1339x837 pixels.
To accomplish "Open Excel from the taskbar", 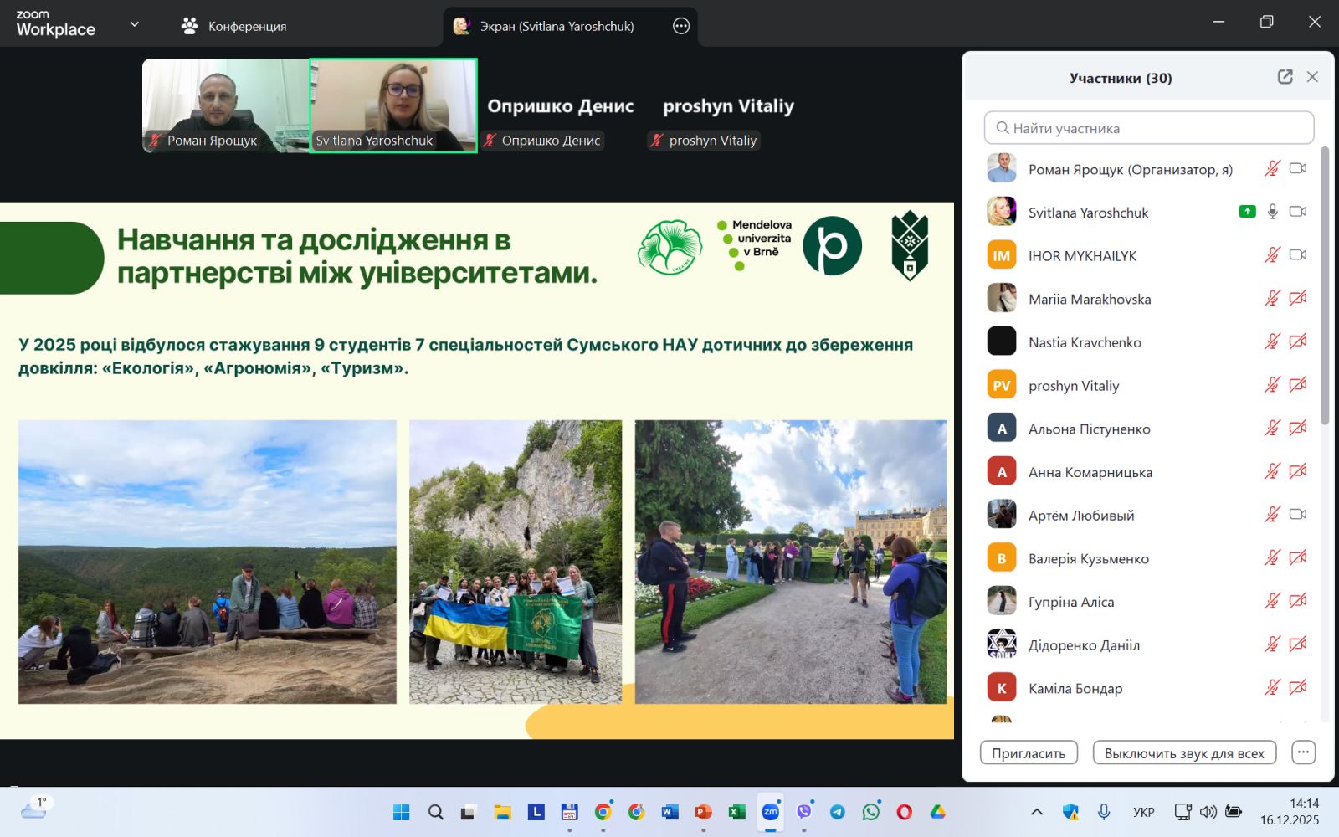I will (736, 812).
